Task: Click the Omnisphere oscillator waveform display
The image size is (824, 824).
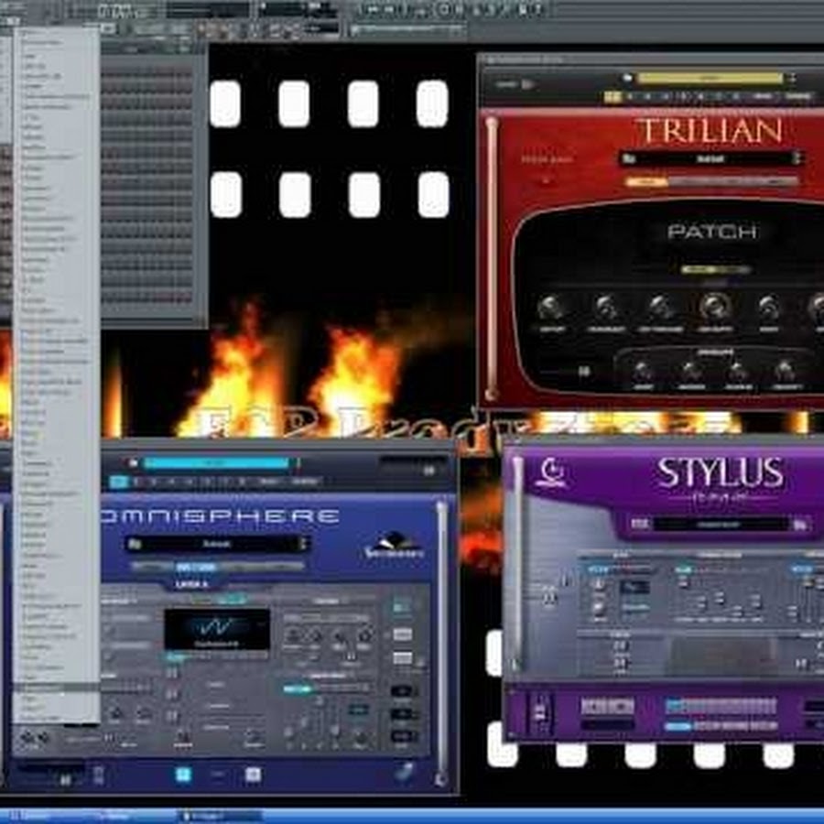Action: click(x=217, y=630)
